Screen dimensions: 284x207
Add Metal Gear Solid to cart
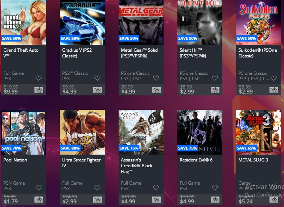[x=156, y=90]
